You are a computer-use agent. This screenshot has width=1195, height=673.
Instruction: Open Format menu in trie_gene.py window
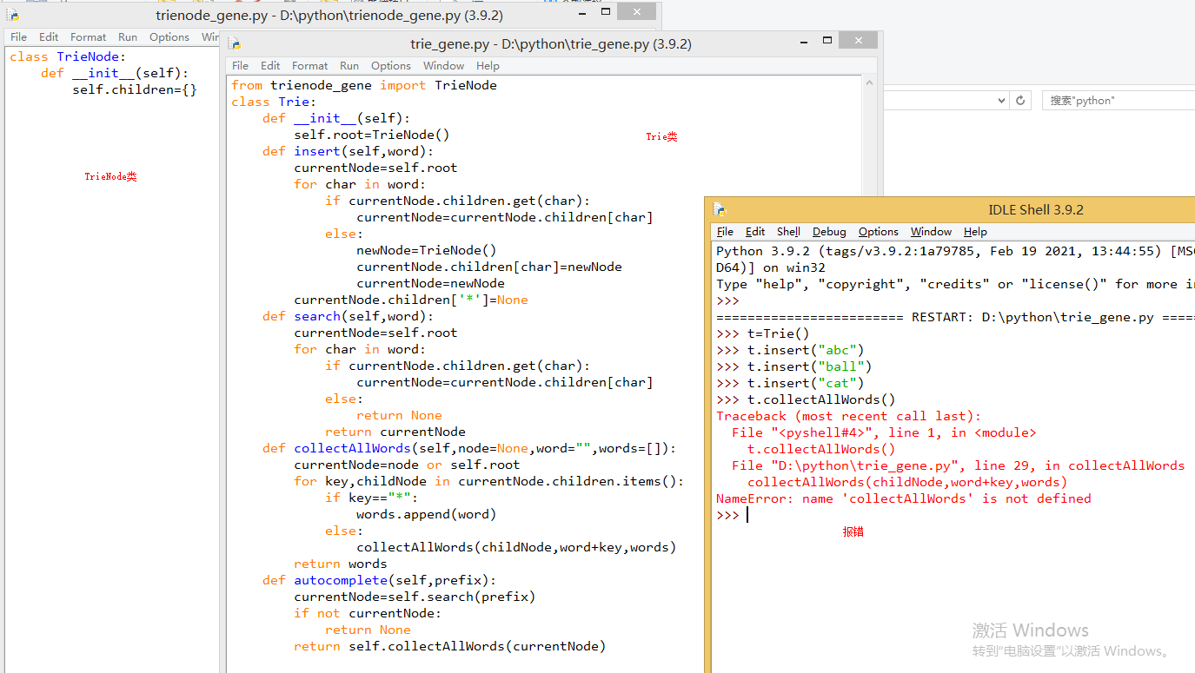pos(309,66)
